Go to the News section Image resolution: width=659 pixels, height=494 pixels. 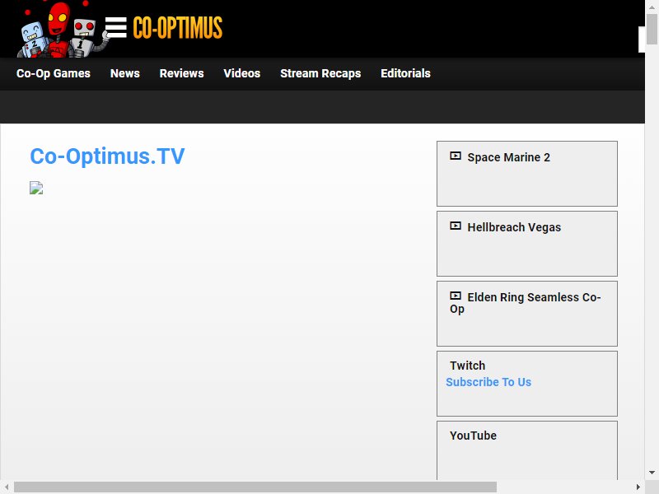[x=125, y=73]
